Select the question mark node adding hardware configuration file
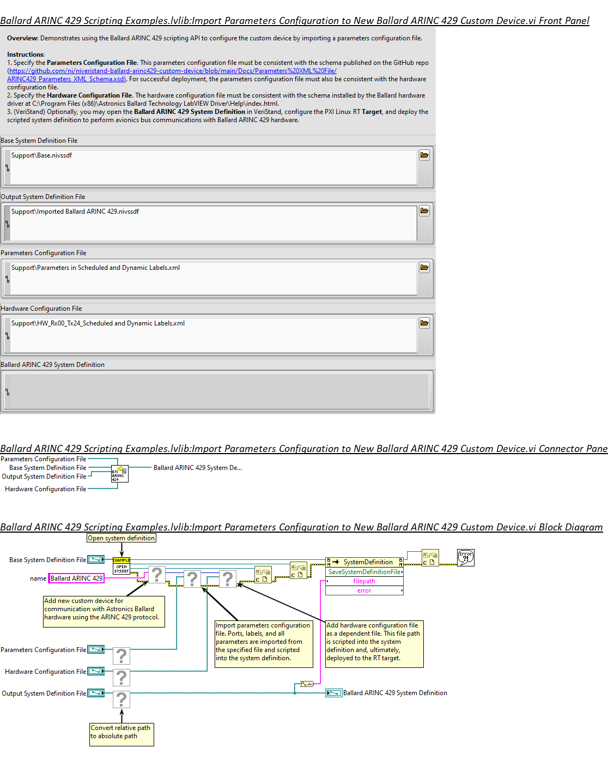This screenshot has height=760, width=608. [228, 578]
